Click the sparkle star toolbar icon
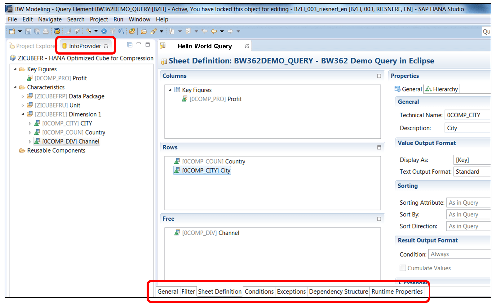 pos(113,31)
